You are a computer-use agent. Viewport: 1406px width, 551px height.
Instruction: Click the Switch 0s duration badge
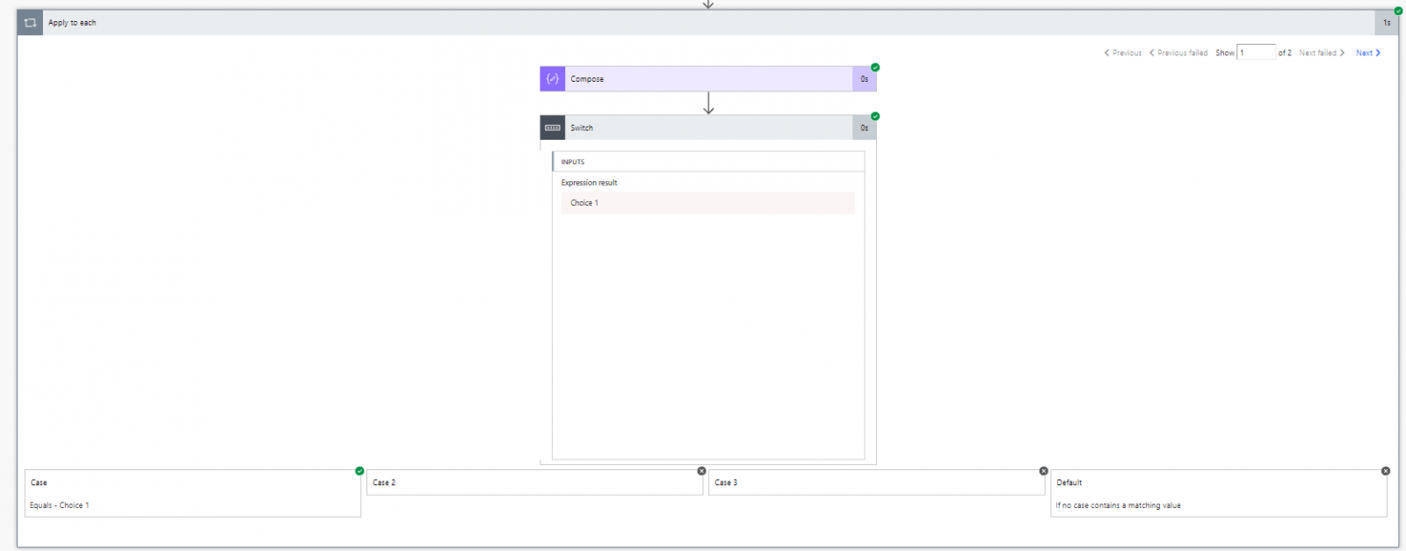[x=865, y=127]
